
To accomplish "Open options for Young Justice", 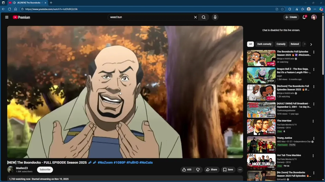I will pyautogui.click(x=314, y=139).
